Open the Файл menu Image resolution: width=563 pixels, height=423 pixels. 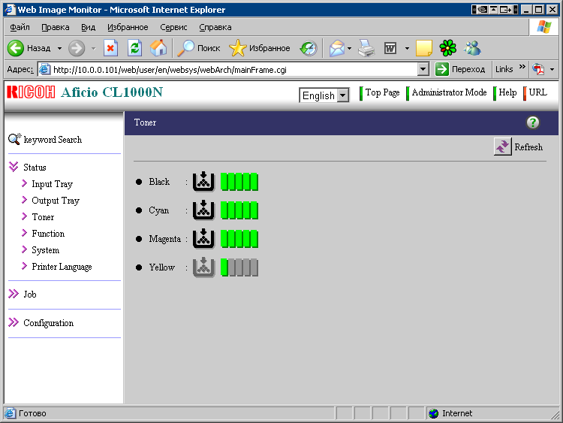[x=20, y=27]
